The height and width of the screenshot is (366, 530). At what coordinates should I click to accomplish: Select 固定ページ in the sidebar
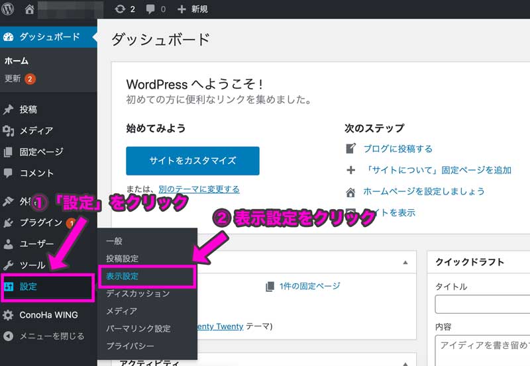point(41,152)
